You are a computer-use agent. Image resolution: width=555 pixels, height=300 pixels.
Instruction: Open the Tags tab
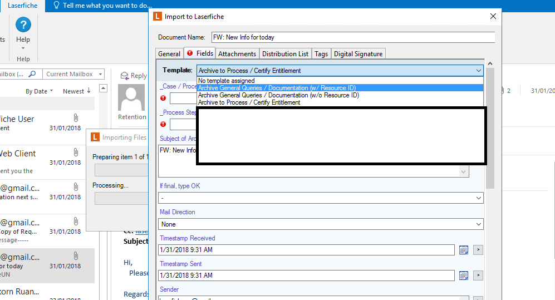pyautogui.click(x=321, y=54)
